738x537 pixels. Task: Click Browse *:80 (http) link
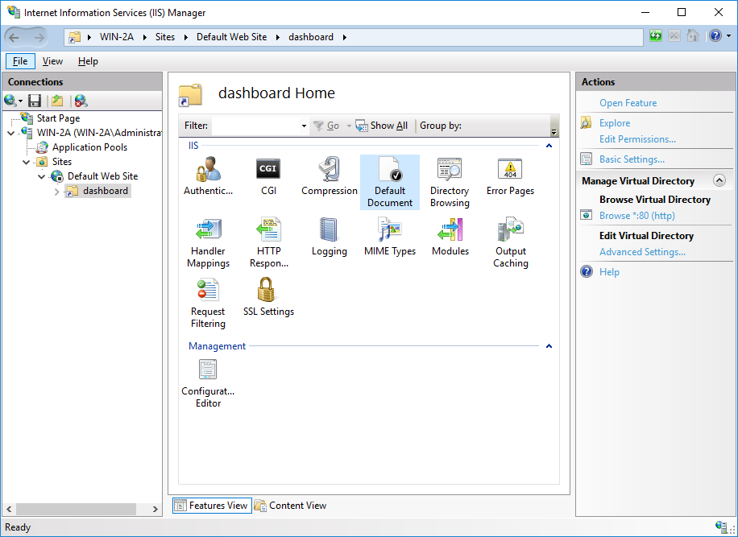(x=636, y=216)
